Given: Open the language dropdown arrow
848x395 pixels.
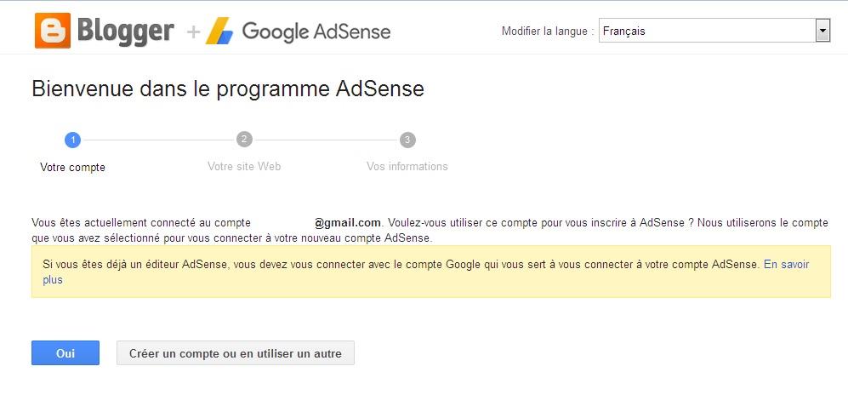Looking at the screenshot, I should [822, 31].
